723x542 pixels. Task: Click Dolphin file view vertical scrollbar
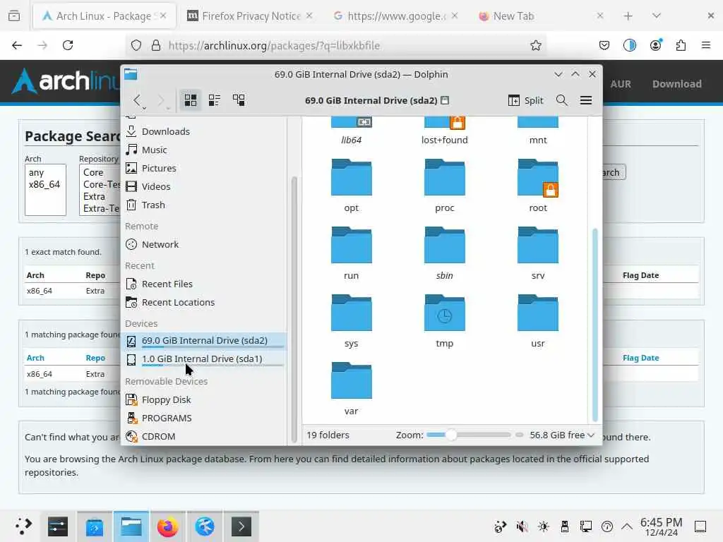point(594,325)
